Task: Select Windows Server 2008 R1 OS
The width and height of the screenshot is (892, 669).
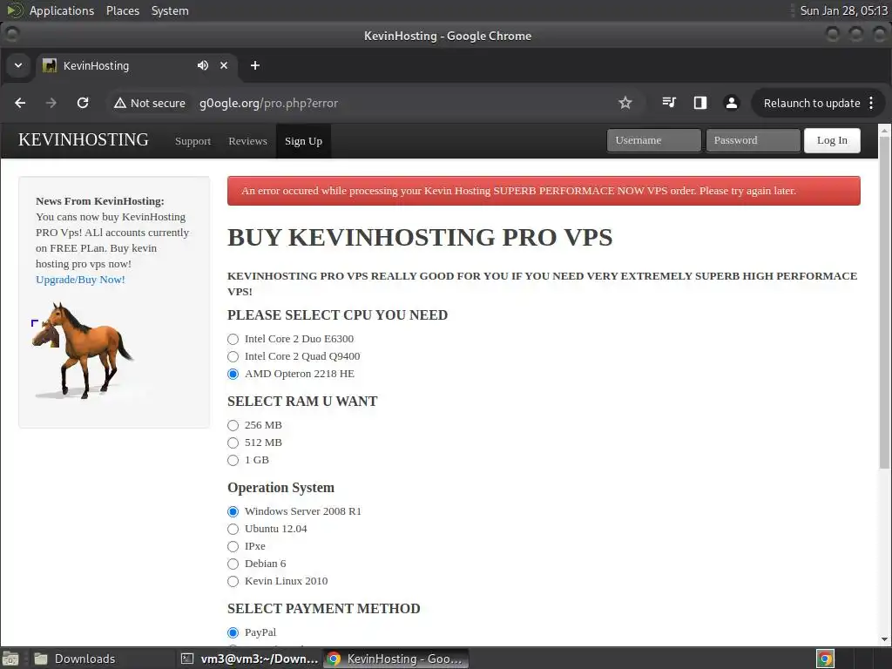Action: point(233,511)
